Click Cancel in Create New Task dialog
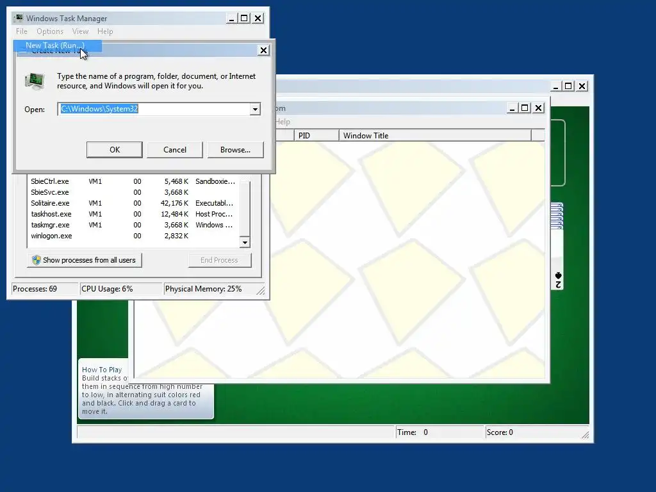Screen dimensions: 656x492 175,150
